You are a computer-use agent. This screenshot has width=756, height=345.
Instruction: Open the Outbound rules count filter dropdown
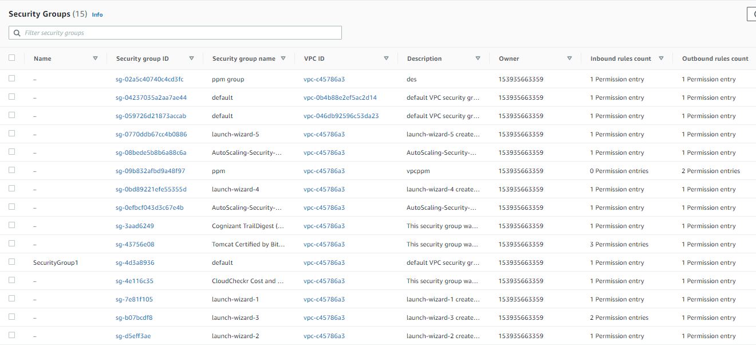(x=753, y=58)
